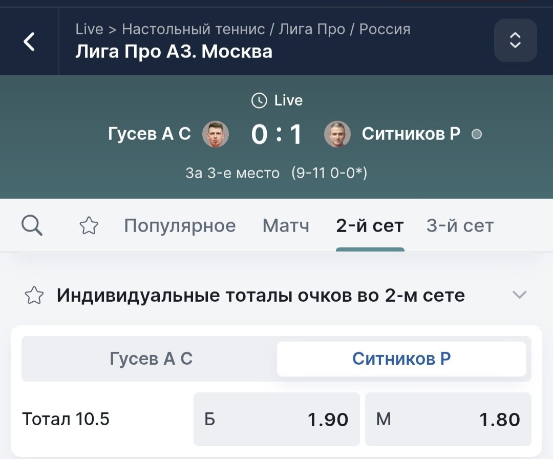Tap the favorites star in tab bar
Viewport: 553px width, 459px height.
tap(89, 226)
